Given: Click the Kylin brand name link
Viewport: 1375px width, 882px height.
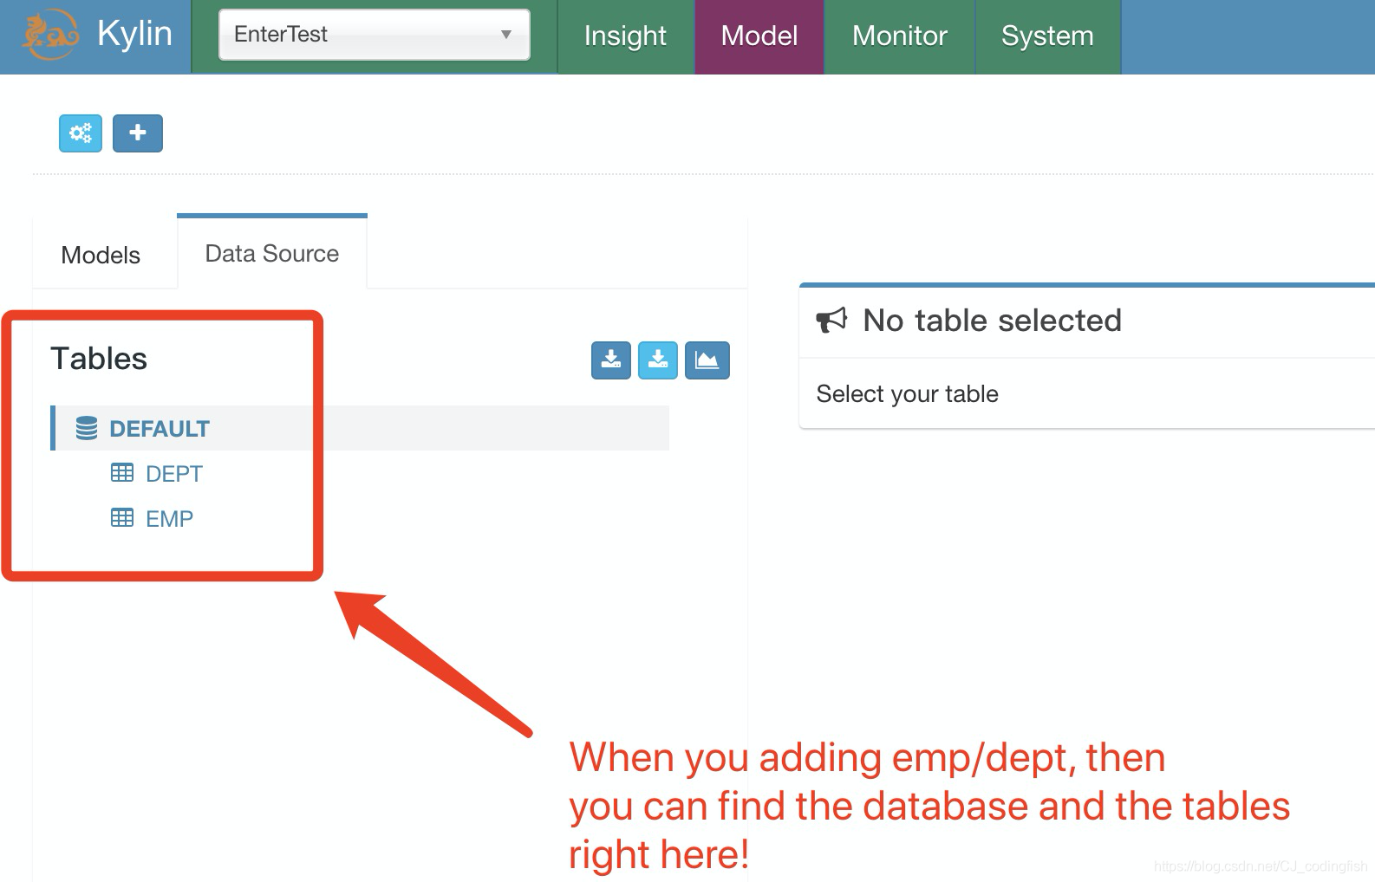Looking at the screenshot, I should [x=135, y=35].
